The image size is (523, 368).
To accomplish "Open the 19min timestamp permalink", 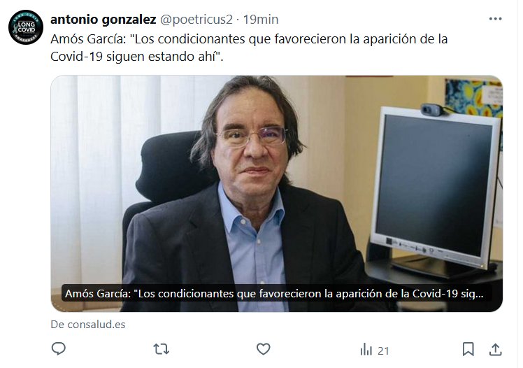I will point(261,20).
